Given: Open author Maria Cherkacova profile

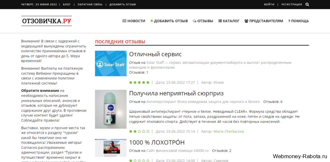Looking at the screenshot, I should (x=229, y=132).
